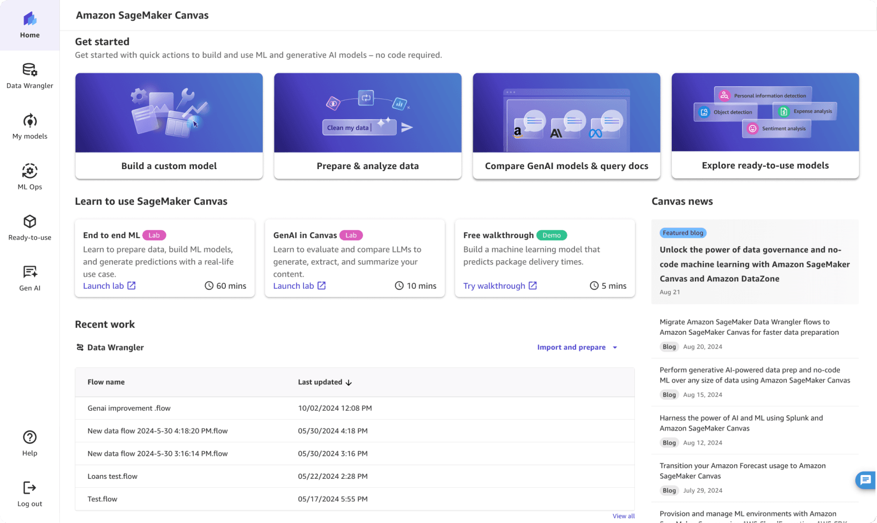Click the Lab badge on End to end ML

click(x=154, y=235)
